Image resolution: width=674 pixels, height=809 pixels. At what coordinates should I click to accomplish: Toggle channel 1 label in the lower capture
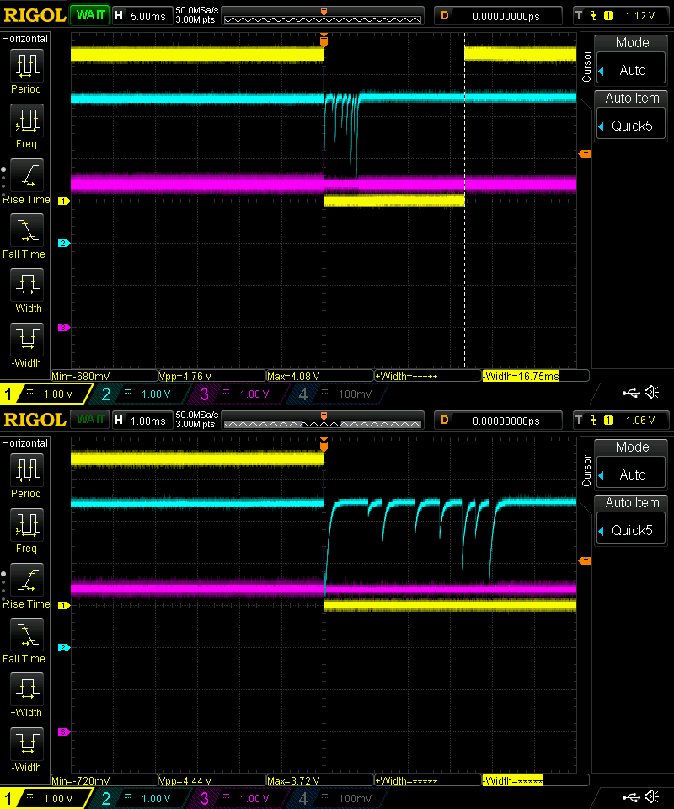tap(45, 799)
